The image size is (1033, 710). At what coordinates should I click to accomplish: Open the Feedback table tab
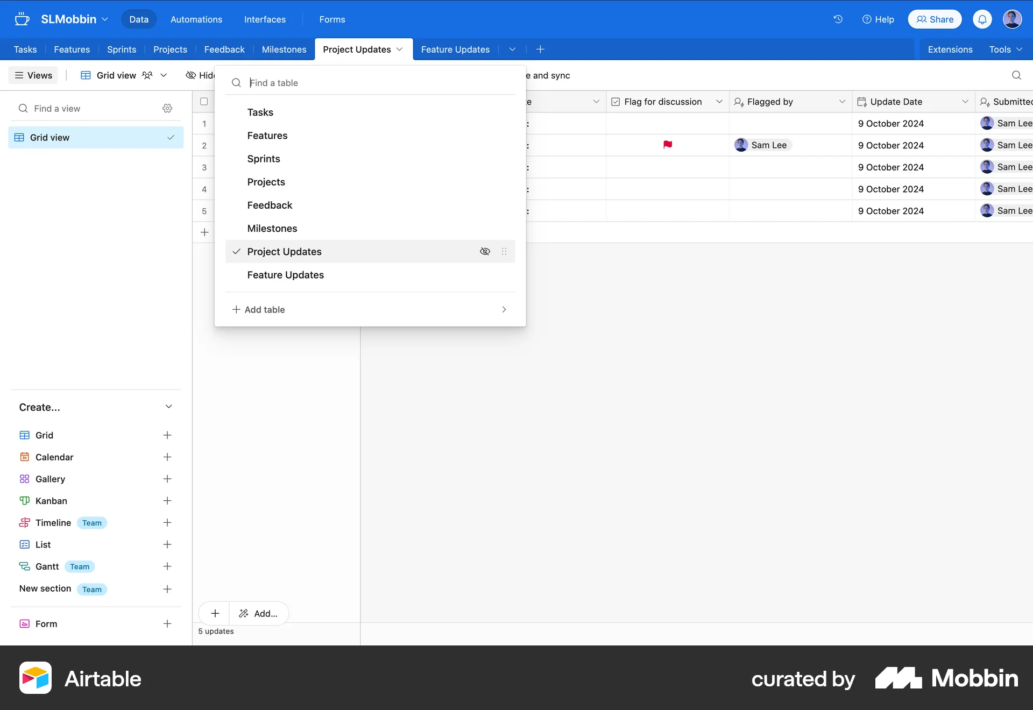point(224,49)
